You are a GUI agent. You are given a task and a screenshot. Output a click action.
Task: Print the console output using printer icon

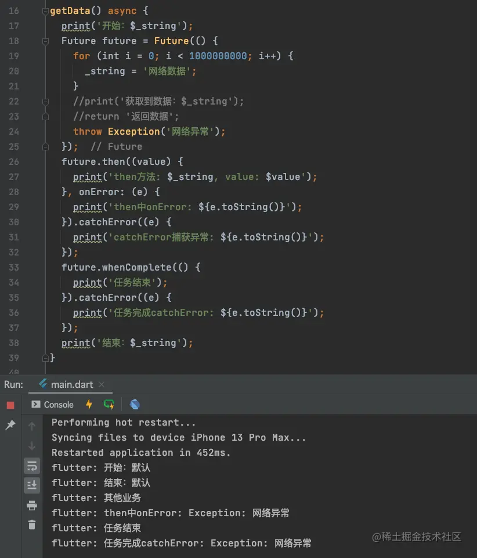point(32,506)
